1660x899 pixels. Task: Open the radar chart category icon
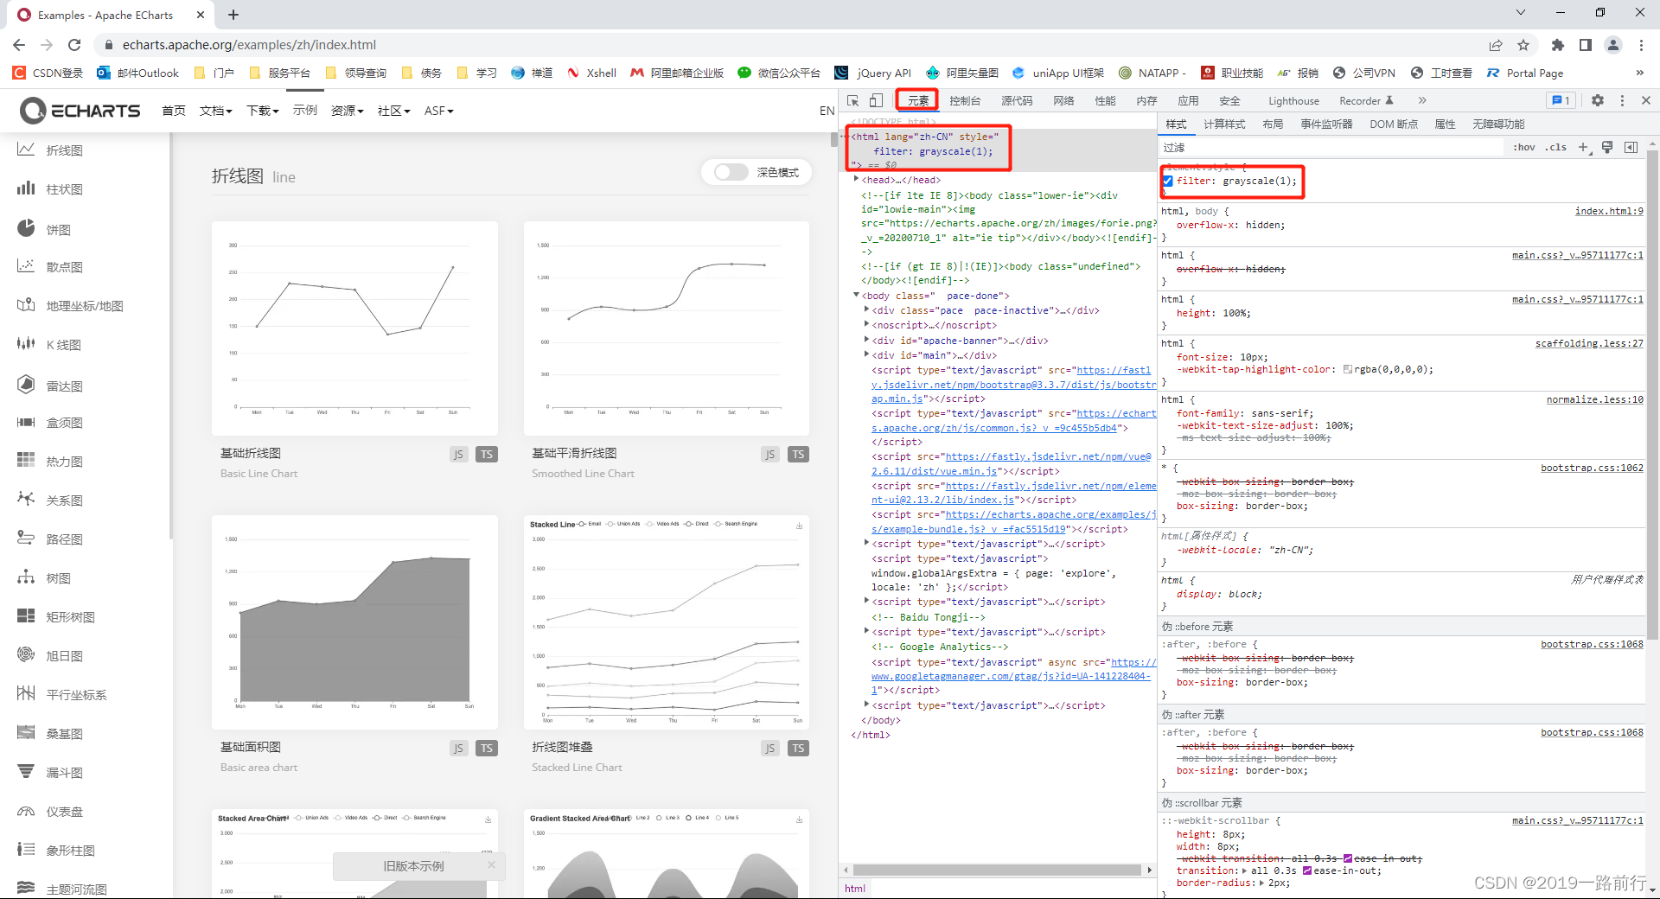click(26, 385)
